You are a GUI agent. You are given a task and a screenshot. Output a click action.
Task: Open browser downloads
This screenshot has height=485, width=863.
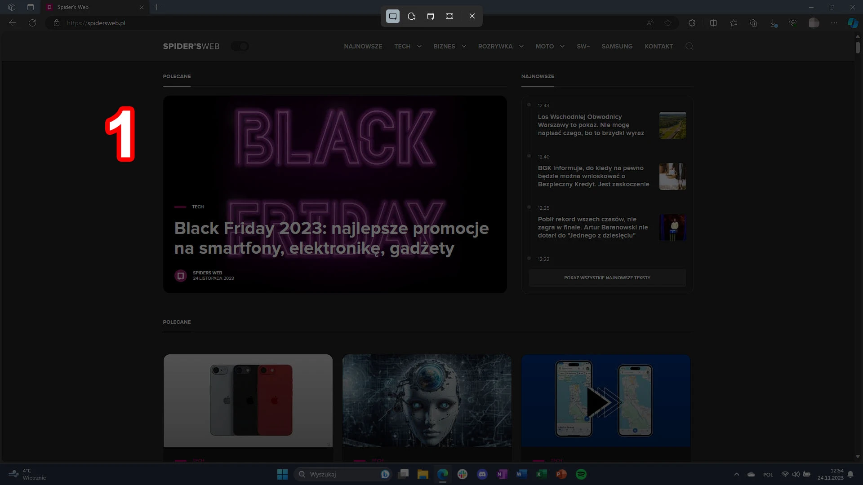(x=774, y=23)
